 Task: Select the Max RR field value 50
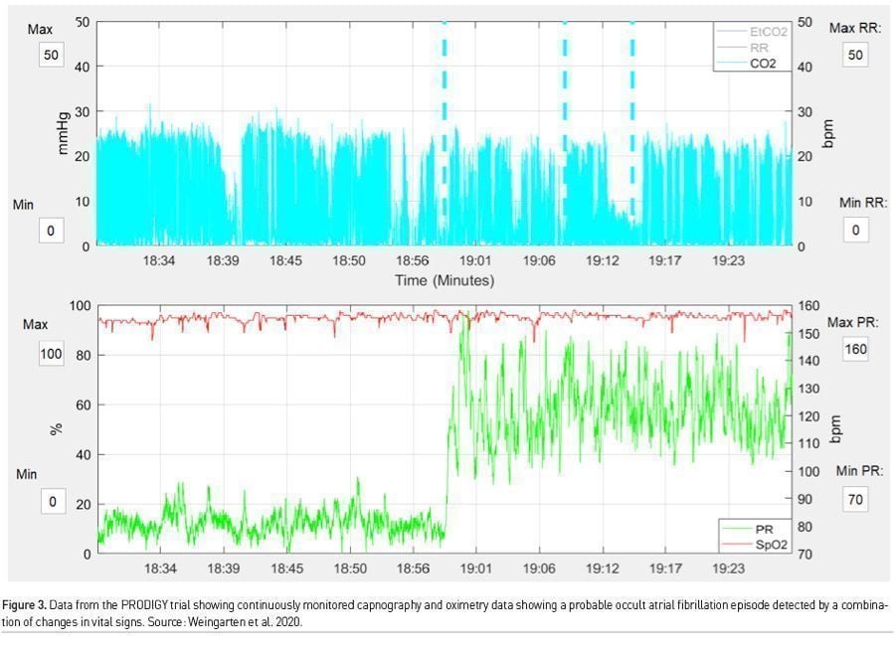pyautogui.click(x=855, y=56)
